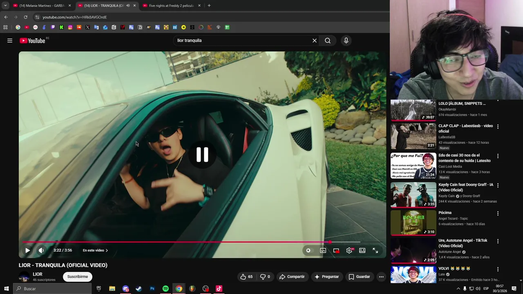This screenshot has width=523, height=294.
Task: Open Notion bookmark in bookmarks bar
Action: point(140,27)
